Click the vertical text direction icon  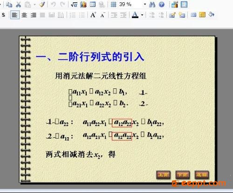pyautogui.click(x=61, y=15)
